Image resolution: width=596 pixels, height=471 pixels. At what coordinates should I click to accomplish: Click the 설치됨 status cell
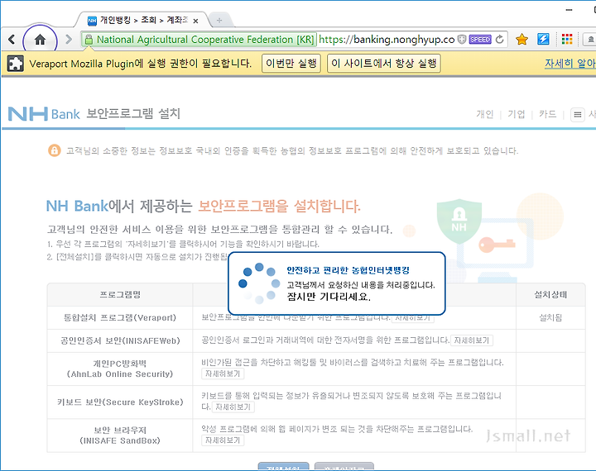point(550,317)
